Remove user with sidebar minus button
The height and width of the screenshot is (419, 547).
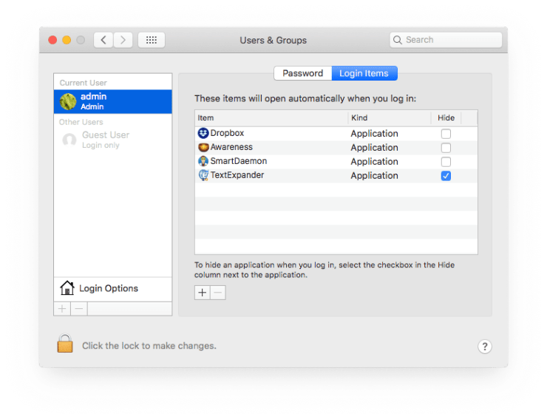(x=79, y=309)
